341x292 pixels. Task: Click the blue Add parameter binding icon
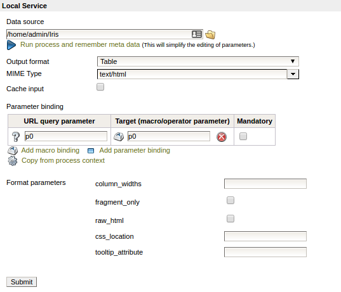(91, 151)
